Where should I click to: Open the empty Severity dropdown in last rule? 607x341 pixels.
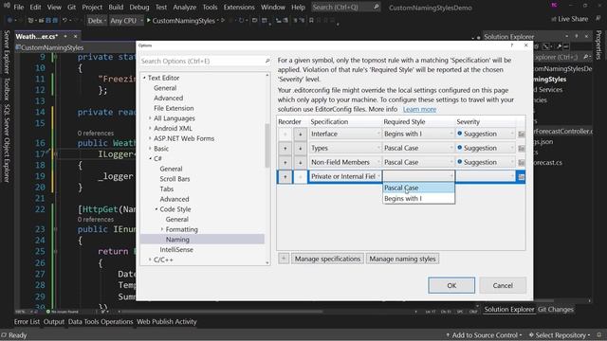[486, 176]
